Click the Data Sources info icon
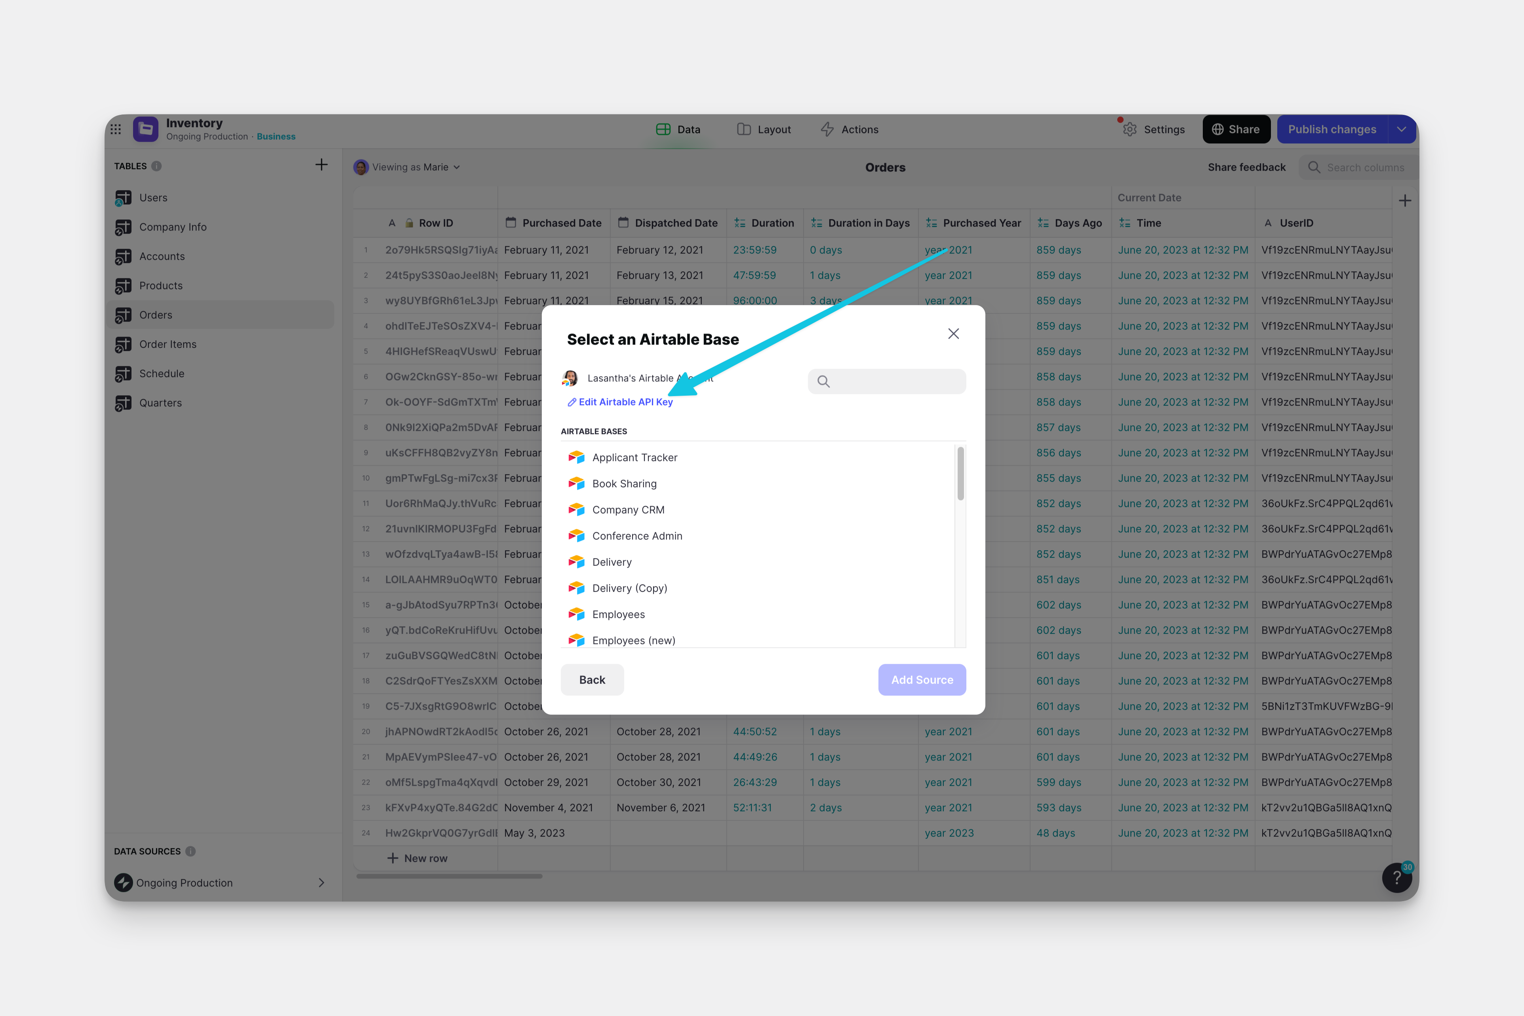The image size is (1524, 1016). [190, 851]
